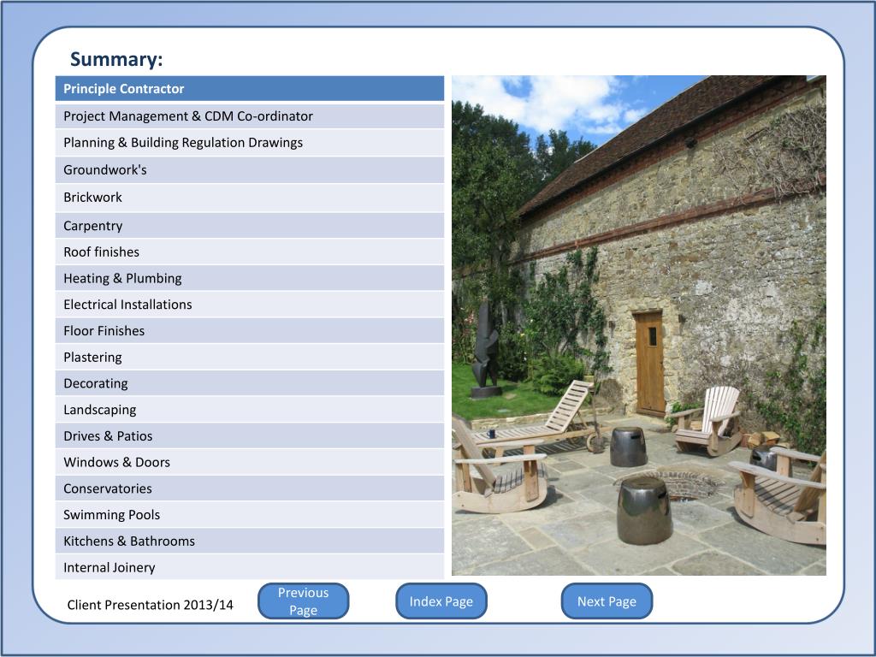This screenshot has width=876, height=657.
Task: Click Project Management & CDM Co-ordinator row
Action: (250, 115)
